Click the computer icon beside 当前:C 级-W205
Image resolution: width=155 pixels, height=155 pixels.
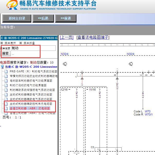(x=2, y=67)
